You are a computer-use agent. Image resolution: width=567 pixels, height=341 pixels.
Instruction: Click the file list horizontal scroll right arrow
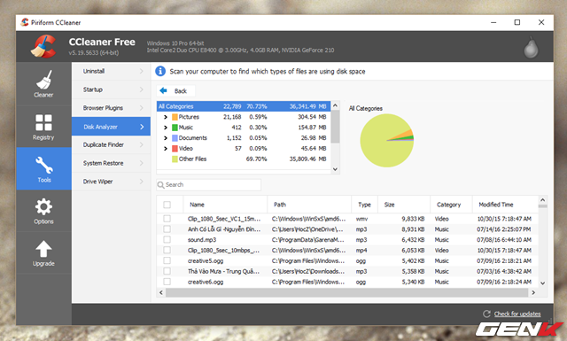[533, 292]
